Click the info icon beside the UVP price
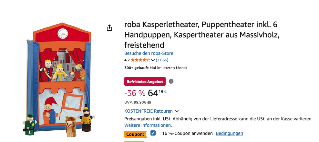 149,102
